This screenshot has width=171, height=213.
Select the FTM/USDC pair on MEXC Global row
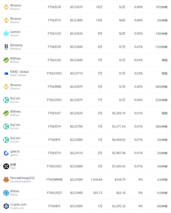click(x=54, y=73)
